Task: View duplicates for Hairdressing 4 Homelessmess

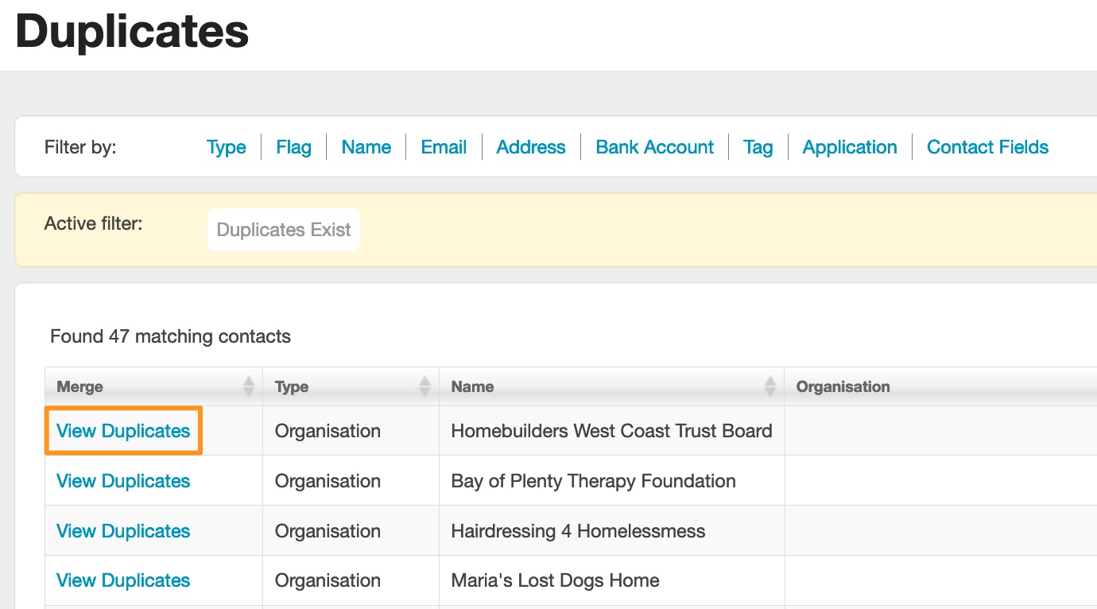Action: 123,531
